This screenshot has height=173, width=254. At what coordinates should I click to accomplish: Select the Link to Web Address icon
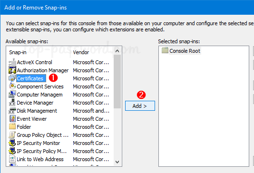12,159
